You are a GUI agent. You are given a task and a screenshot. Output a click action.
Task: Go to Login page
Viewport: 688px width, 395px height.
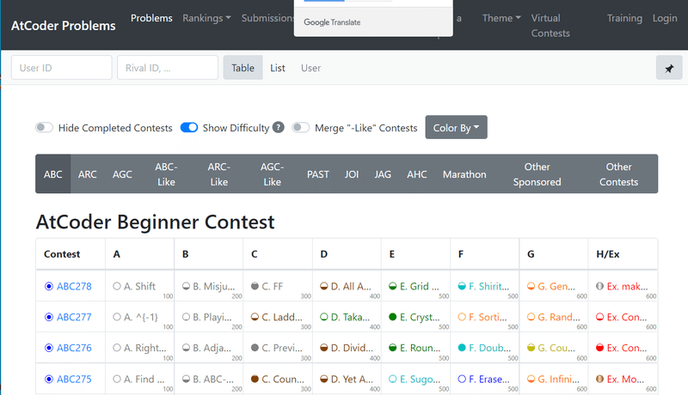(x=665, y=18)
